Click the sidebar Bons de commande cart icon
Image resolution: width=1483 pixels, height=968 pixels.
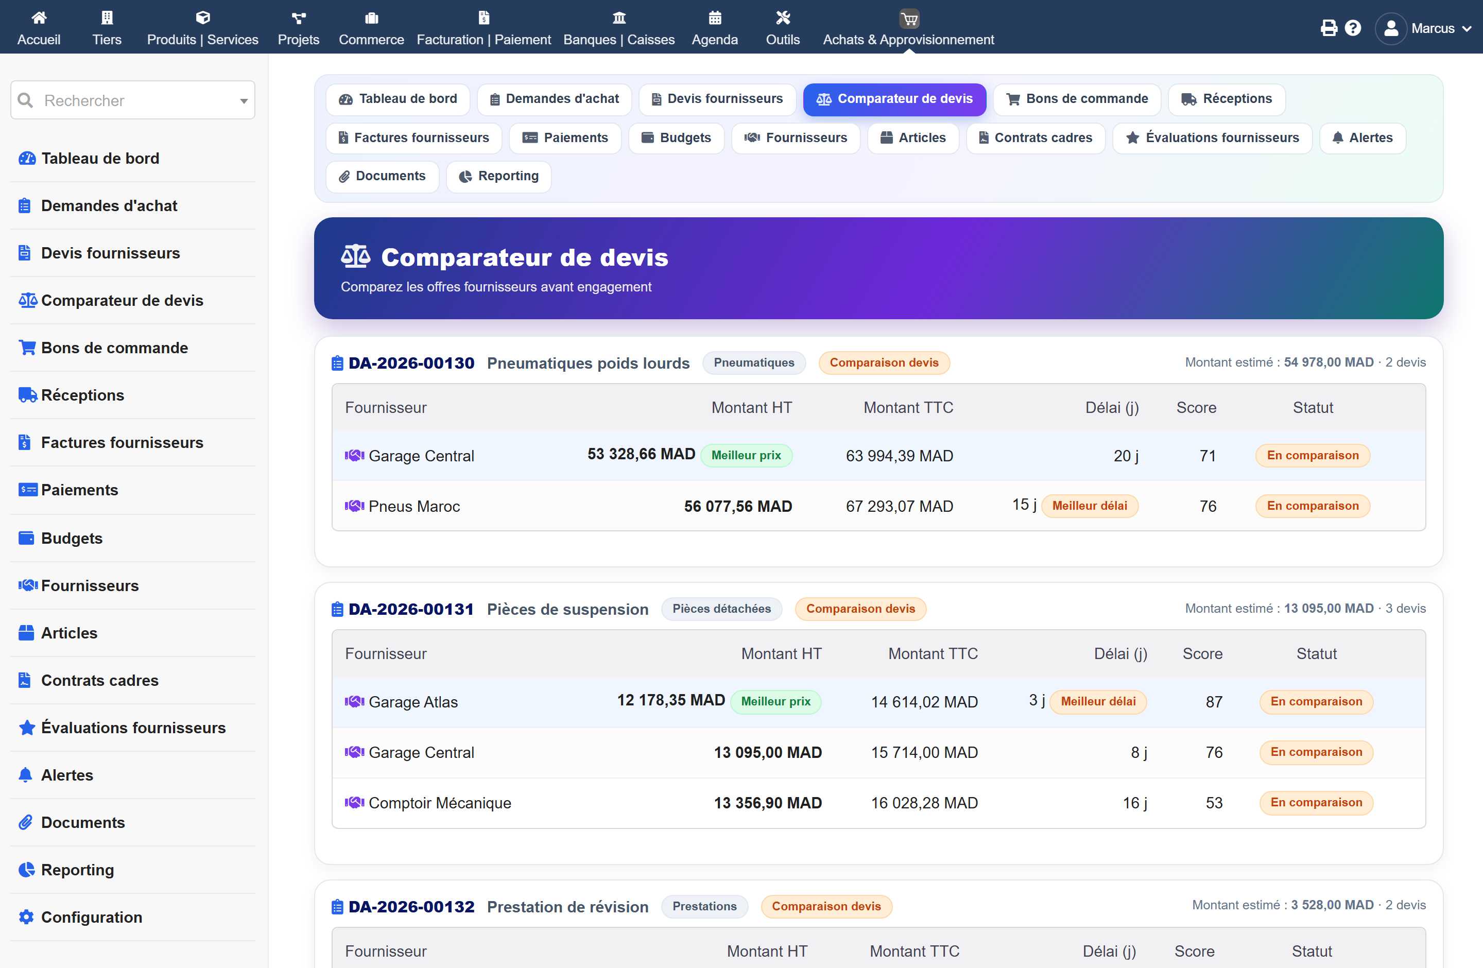tap(27, 348)
